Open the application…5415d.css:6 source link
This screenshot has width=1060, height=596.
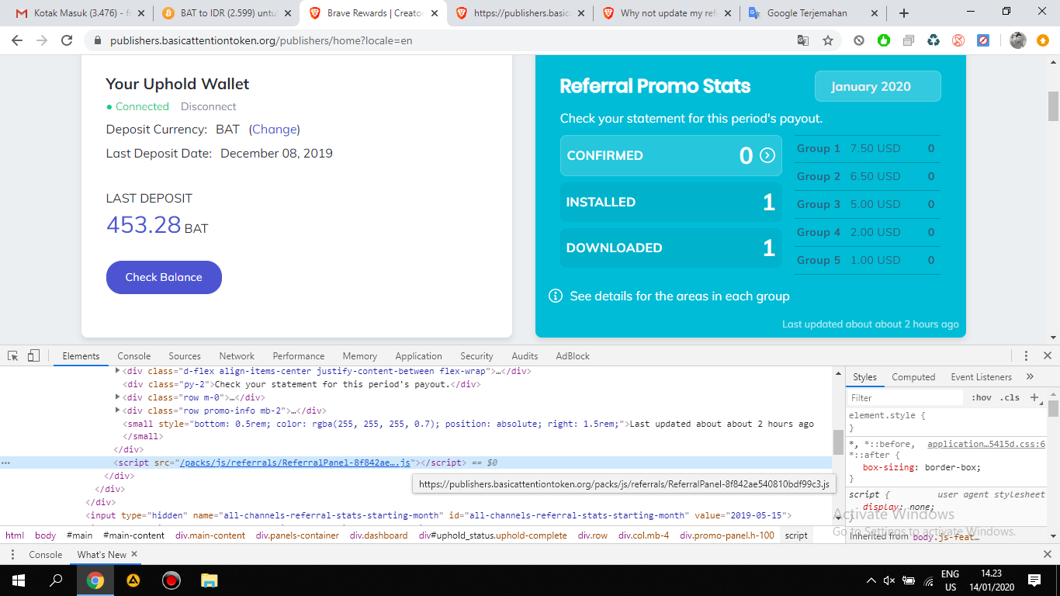986,444
